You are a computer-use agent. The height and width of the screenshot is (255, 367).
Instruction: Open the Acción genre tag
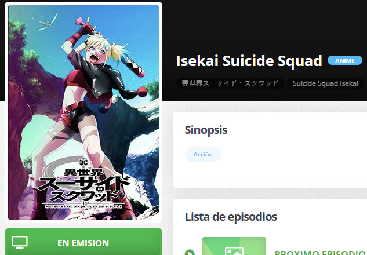click(x=203, y=154)
